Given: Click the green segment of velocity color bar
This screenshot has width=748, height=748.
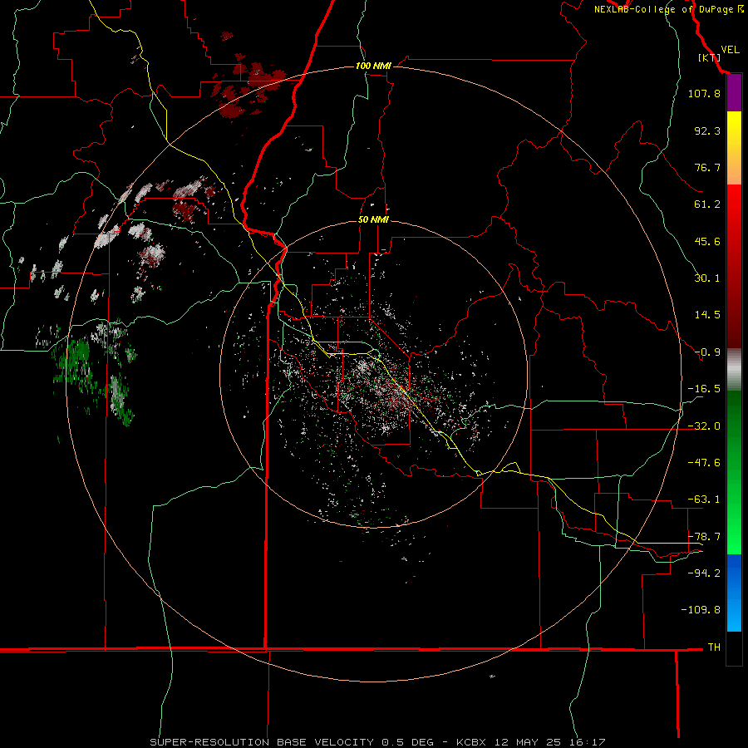Looking at the screenshot, I should point(734,472).
